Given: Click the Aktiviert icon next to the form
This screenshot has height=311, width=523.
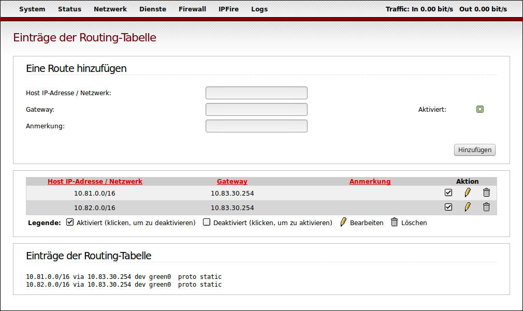Looking at the screenshot, I should coord(480,109).
